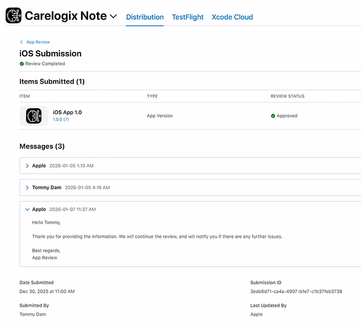Click the 'Thank you for providing the information' line
The height and width of the screenshot is (324, 361).
coord(157,236)
